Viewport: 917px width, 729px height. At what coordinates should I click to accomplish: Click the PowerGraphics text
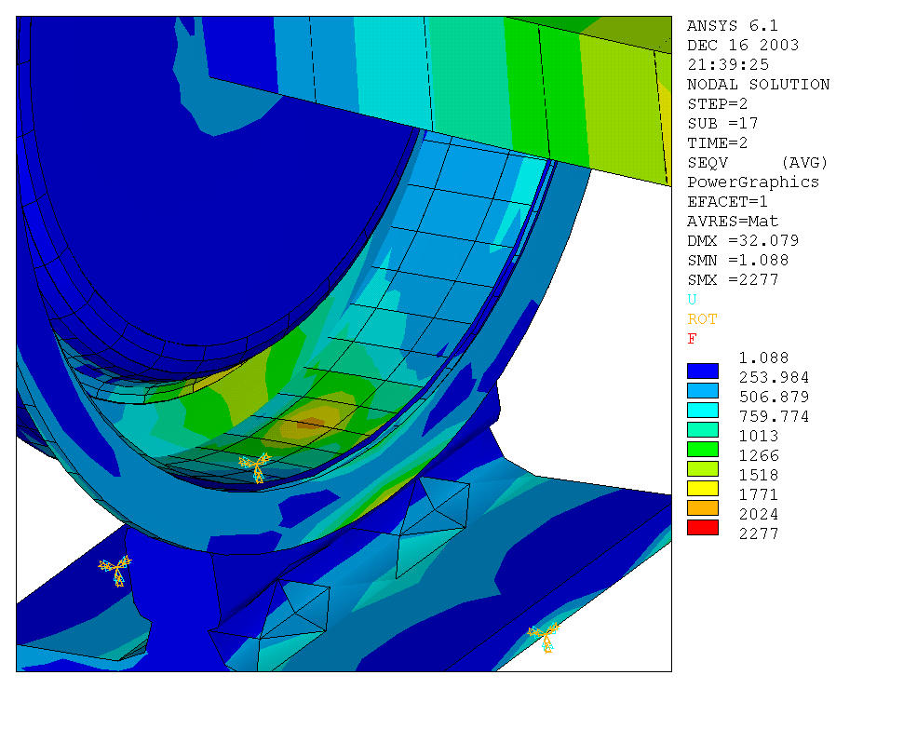pyautogui.click(x=753, y=182)
